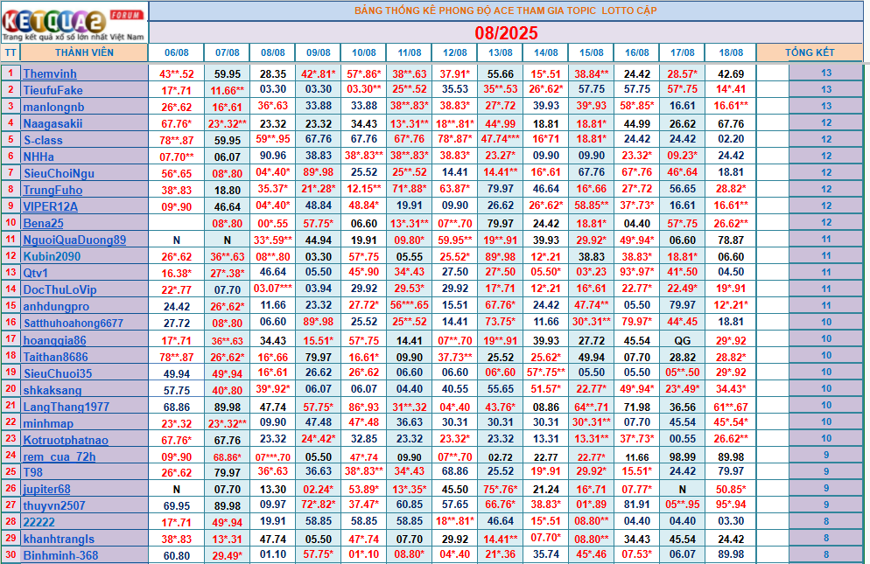
Task: Open member link Qtv1
Action: tap(36, 273)
